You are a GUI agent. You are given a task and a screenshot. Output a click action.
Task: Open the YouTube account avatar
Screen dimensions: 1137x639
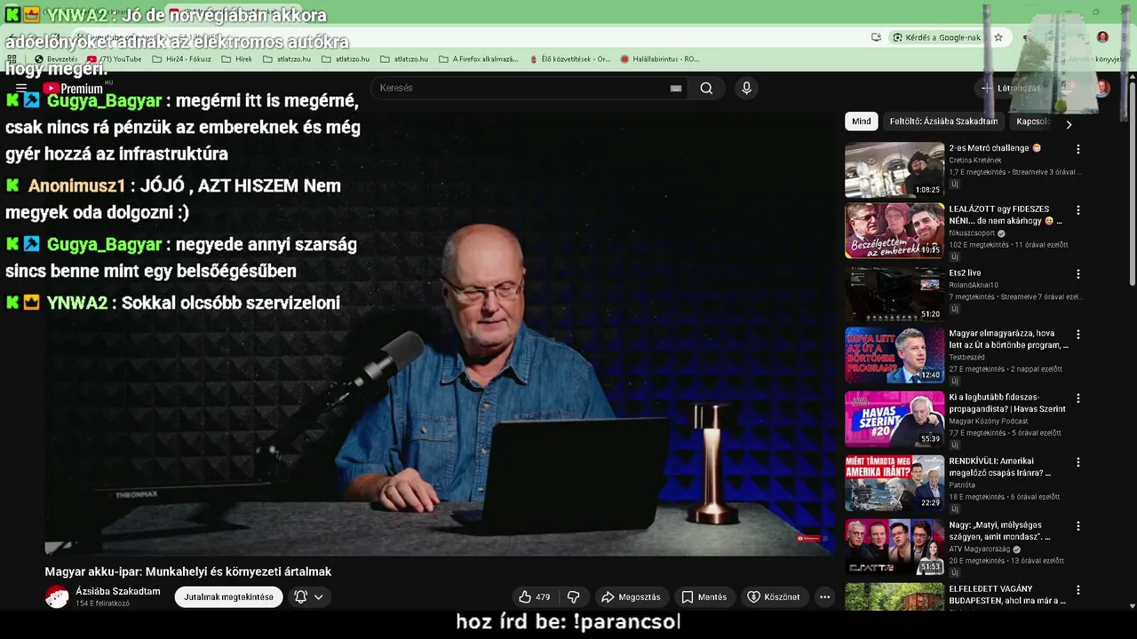tap(1101, 88)
